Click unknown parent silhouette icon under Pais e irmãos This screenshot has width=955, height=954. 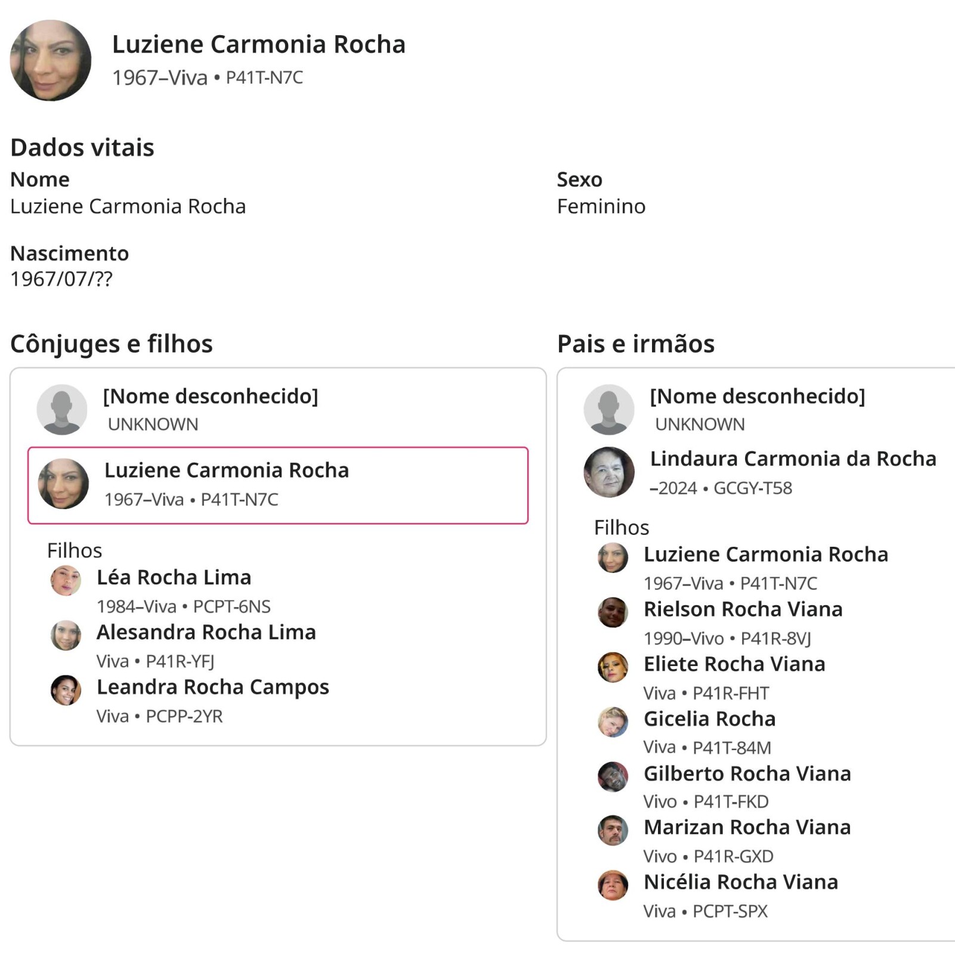point(608,409)
